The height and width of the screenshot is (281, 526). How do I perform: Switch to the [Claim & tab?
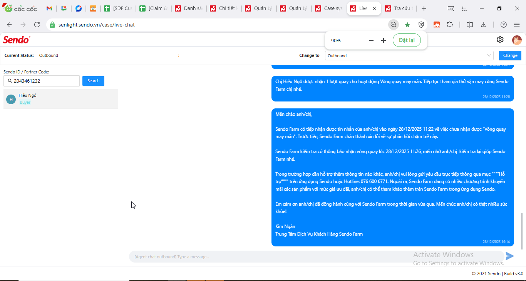(154, 8)
